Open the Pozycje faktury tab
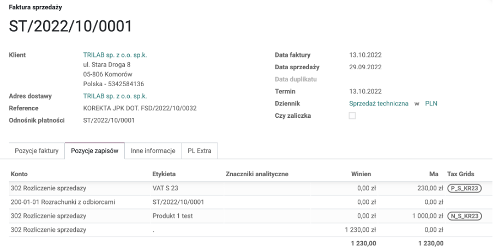Image resolution: width=493 pixels, height=252 pixels. (37, 151)
